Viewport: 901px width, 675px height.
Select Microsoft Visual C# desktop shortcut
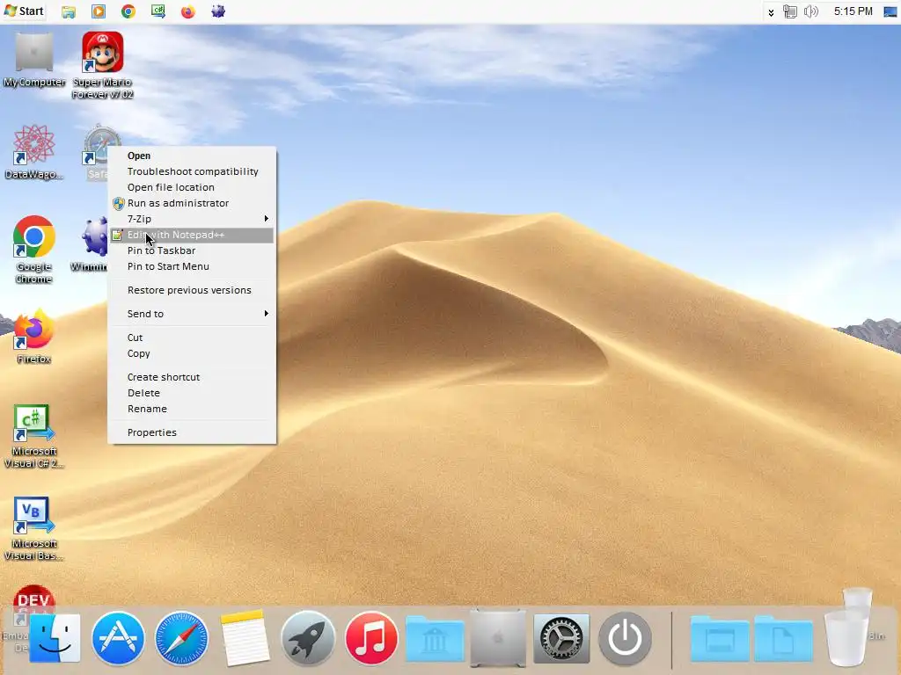(34, 436)
